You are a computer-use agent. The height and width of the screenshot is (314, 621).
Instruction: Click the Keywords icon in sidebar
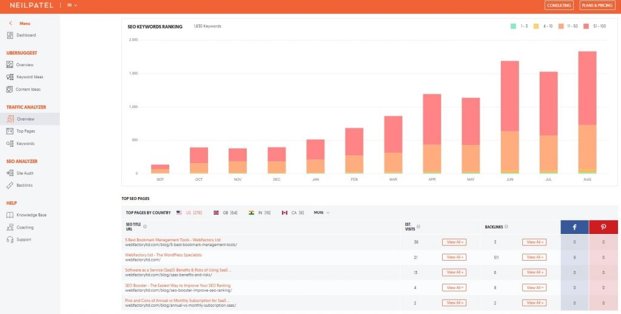pyautogui.click(x=10, y=143)
